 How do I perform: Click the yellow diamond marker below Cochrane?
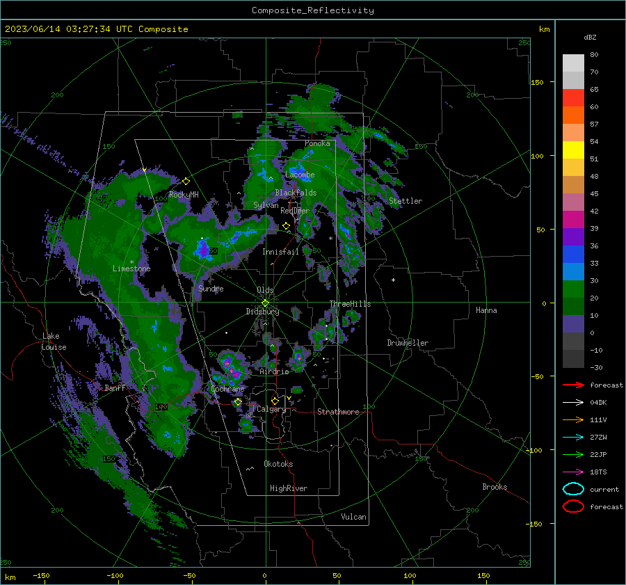(238, 402)
